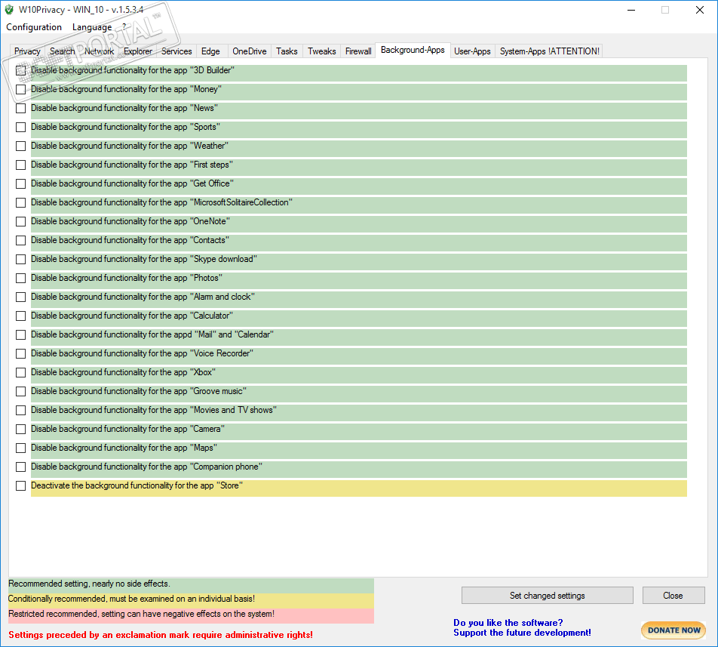The image size is (718, 647).
Task: Switch to the Network tab
Action: (100, 51)
